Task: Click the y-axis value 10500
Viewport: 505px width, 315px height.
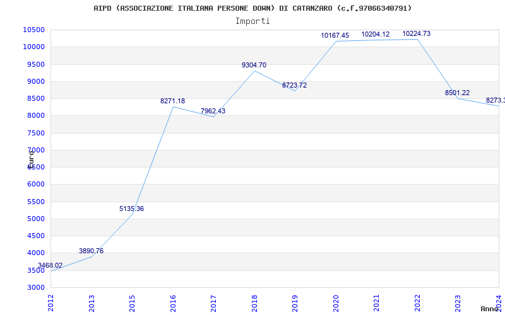Action: [34, 30]
